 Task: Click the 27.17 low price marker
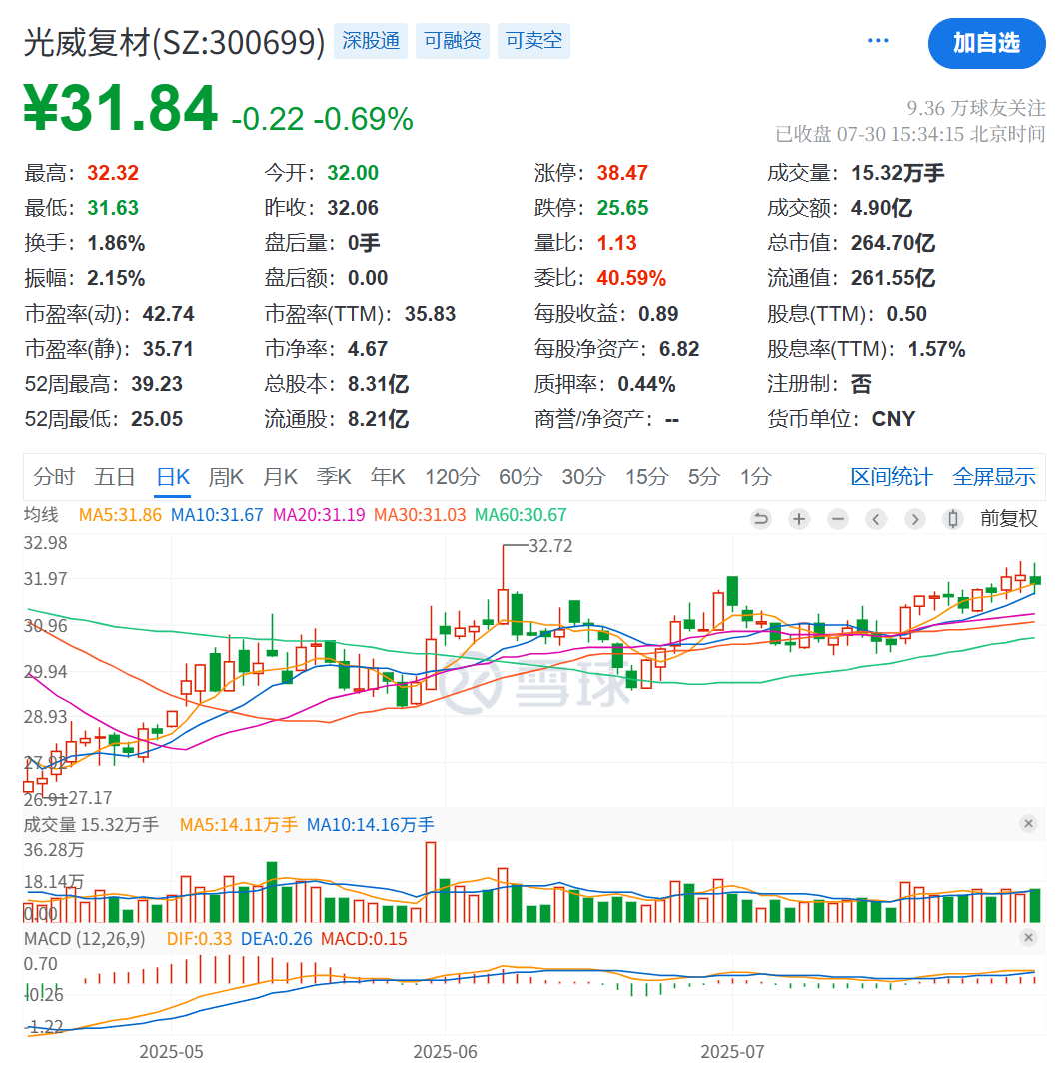[x=90, y=798]
